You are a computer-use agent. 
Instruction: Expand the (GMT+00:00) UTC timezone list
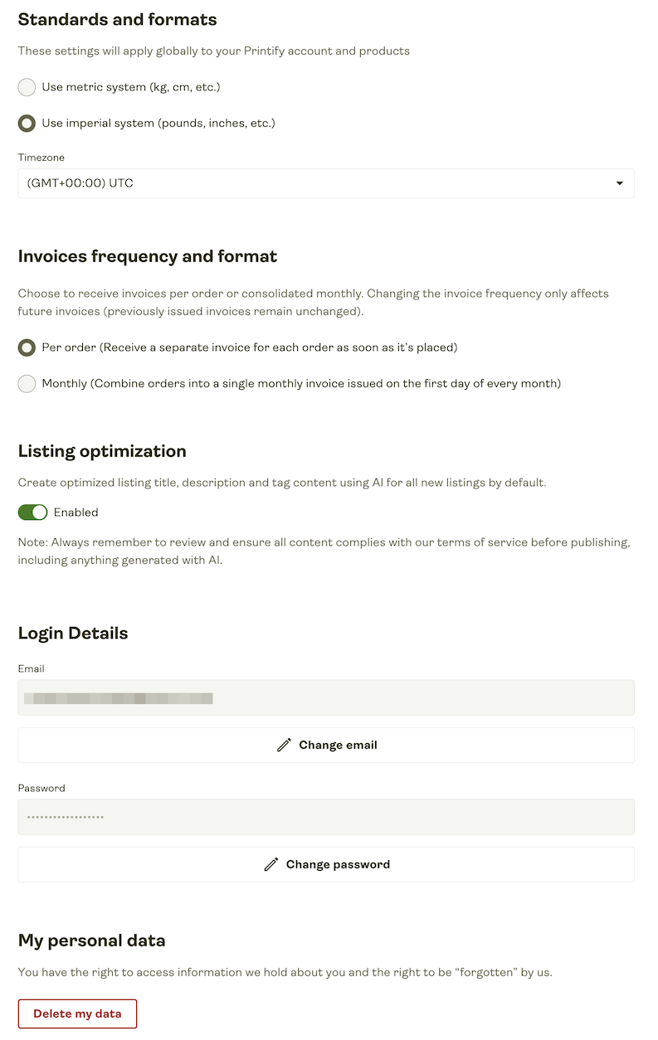(x=326, y=183)
